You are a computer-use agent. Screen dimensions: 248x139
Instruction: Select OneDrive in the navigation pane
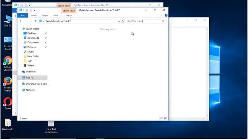click(31, 71)
